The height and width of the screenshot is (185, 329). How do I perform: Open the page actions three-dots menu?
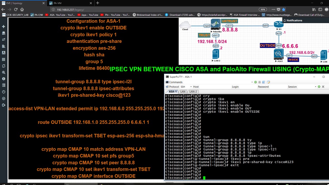click(x=273, y=10)
